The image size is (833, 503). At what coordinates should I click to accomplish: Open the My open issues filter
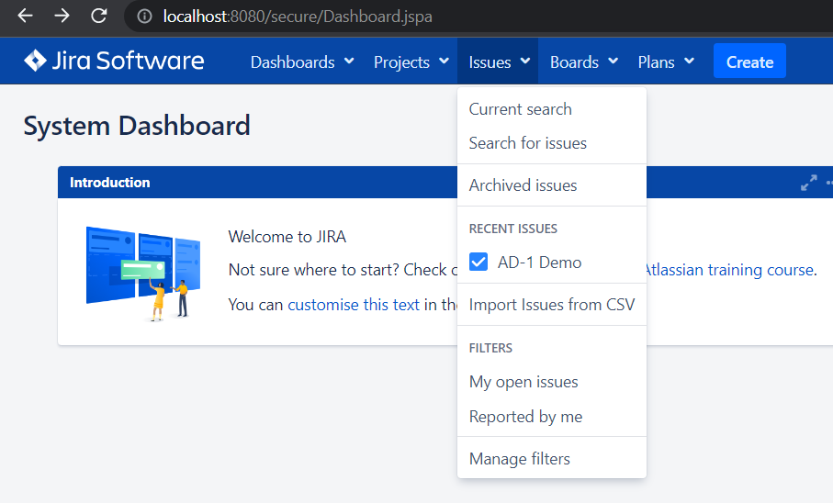pyautogui.click(x=551, y=382)
